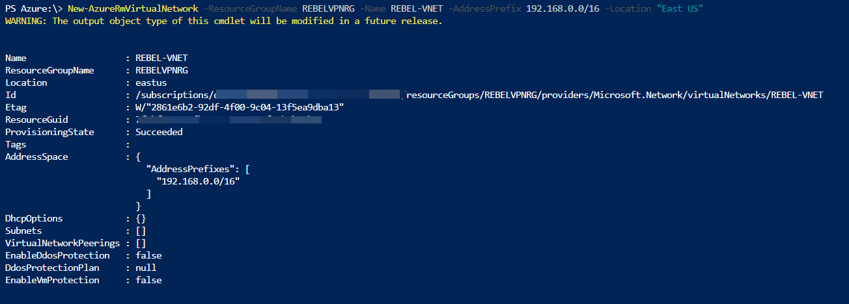The height and width of the screenshot is (304, 849).
Task: Click the resource Id path ending REBEL-VNET
Action: click(x=479, y=95)
